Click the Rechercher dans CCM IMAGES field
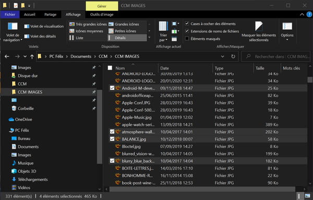 pos(276,56)
